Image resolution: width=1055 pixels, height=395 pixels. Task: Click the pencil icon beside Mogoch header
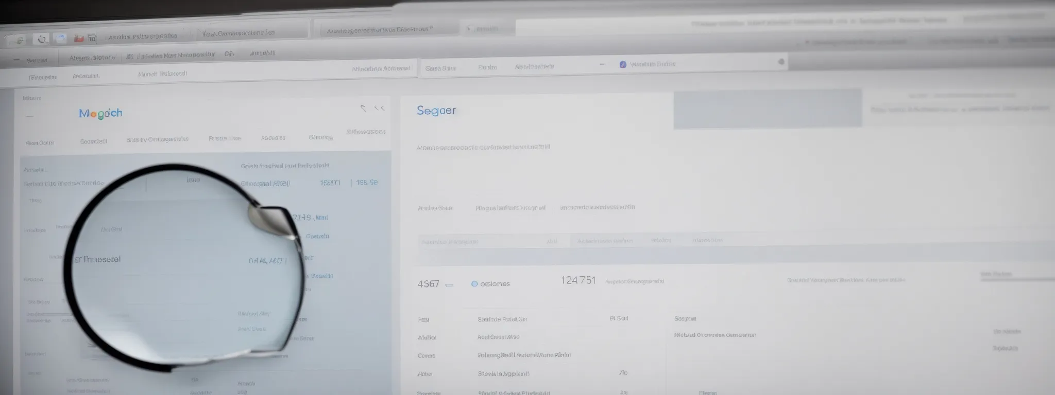click(x=363, y=108)
